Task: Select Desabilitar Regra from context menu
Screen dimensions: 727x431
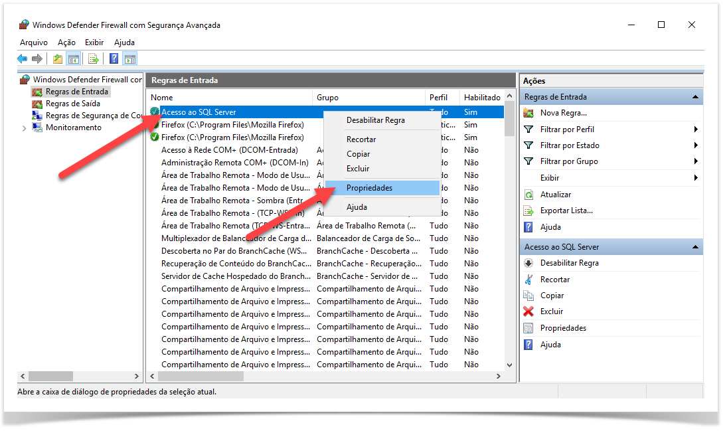Action: click(x=375, y=120)
